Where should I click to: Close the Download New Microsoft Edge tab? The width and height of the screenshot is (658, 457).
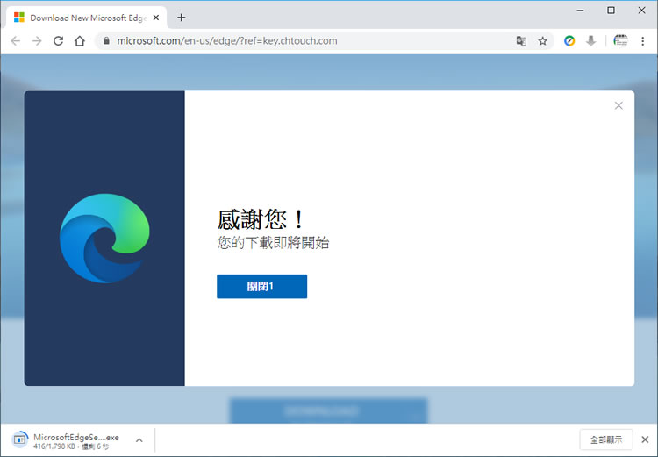click(155, 18)
